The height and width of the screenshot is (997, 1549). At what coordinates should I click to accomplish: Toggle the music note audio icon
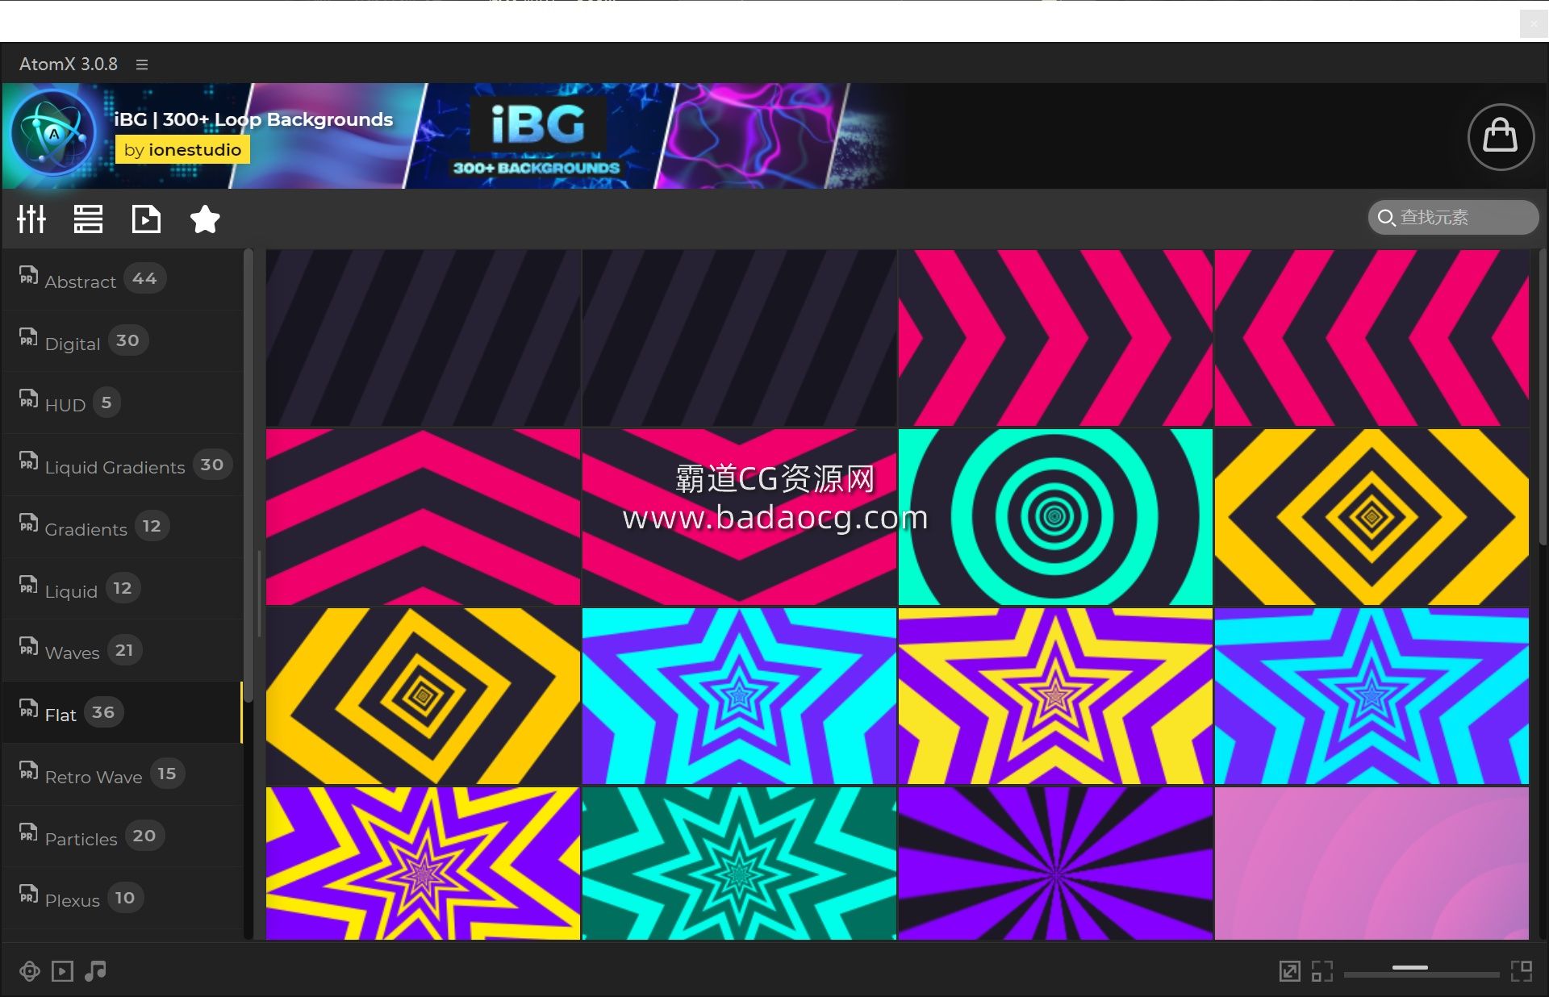click(x=95, y=971)
